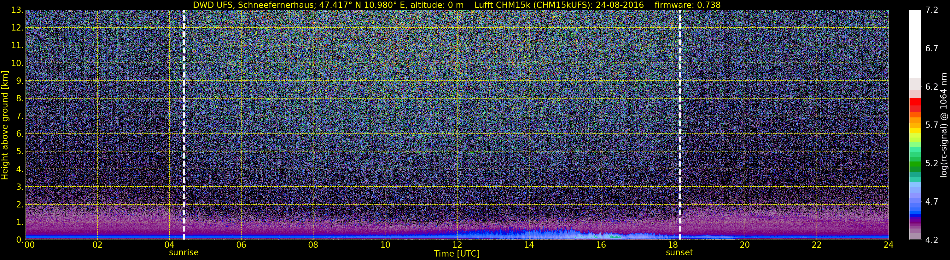Image resolution: width=950 pixels, height=260 pixels.
Task: Click the colorbar value '5.2'
Action: click(932, 163)
